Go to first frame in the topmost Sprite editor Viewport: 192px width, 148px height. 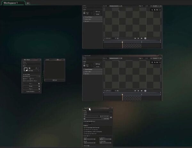click(x=135, y=38)
